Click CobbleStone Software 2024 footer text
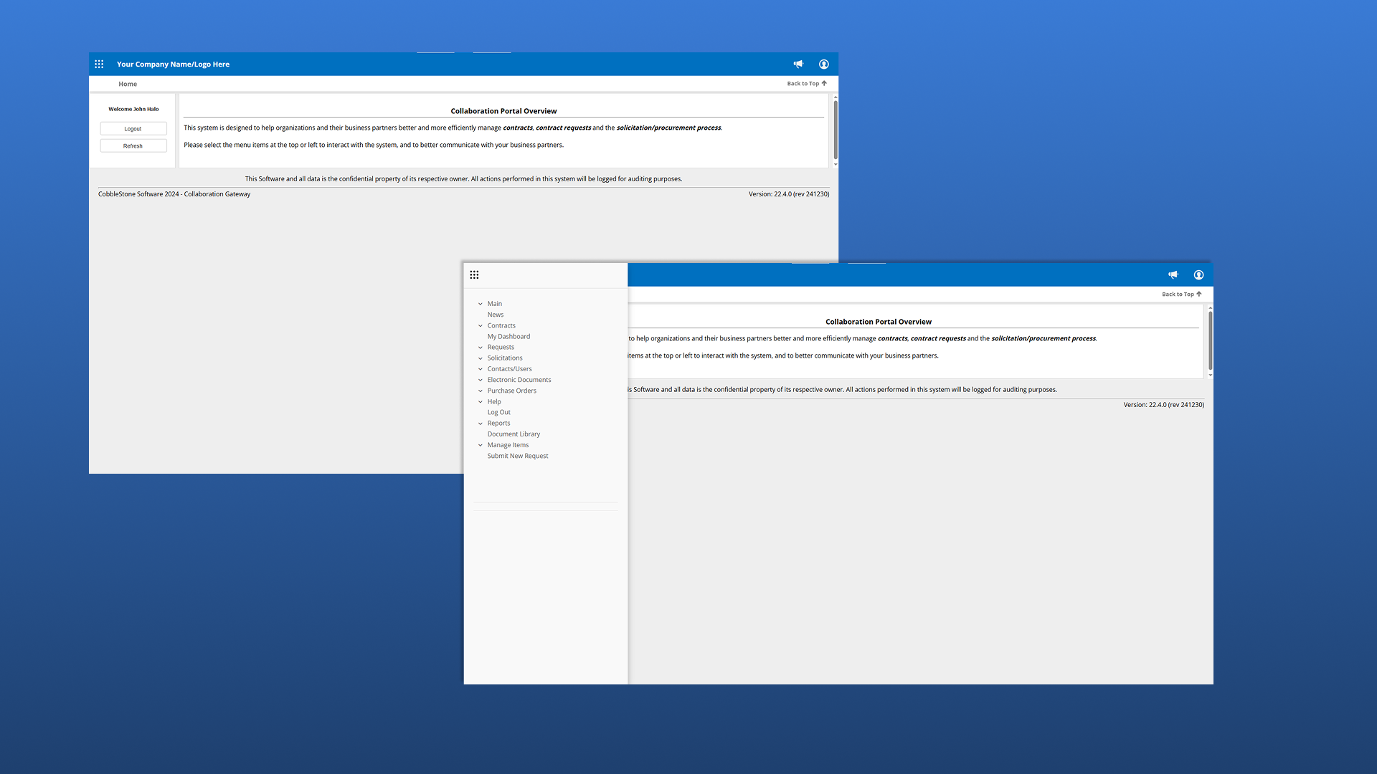 174,194
